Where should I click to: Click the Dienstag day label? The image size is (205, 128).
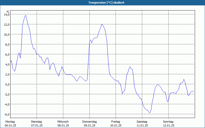tap(36, 122)
